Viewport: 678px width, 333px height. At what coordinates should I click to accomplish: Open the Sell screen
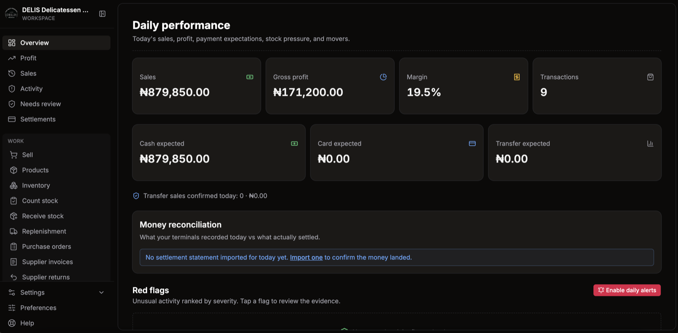coord(56,155)
